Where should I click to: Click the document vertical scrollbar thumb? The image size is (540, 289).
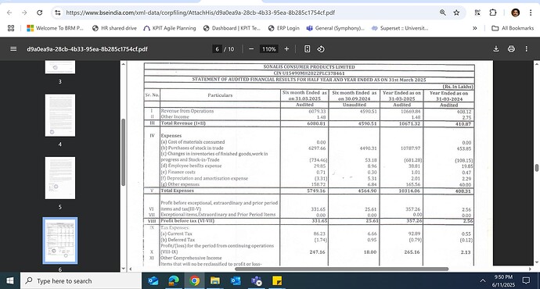537,168
